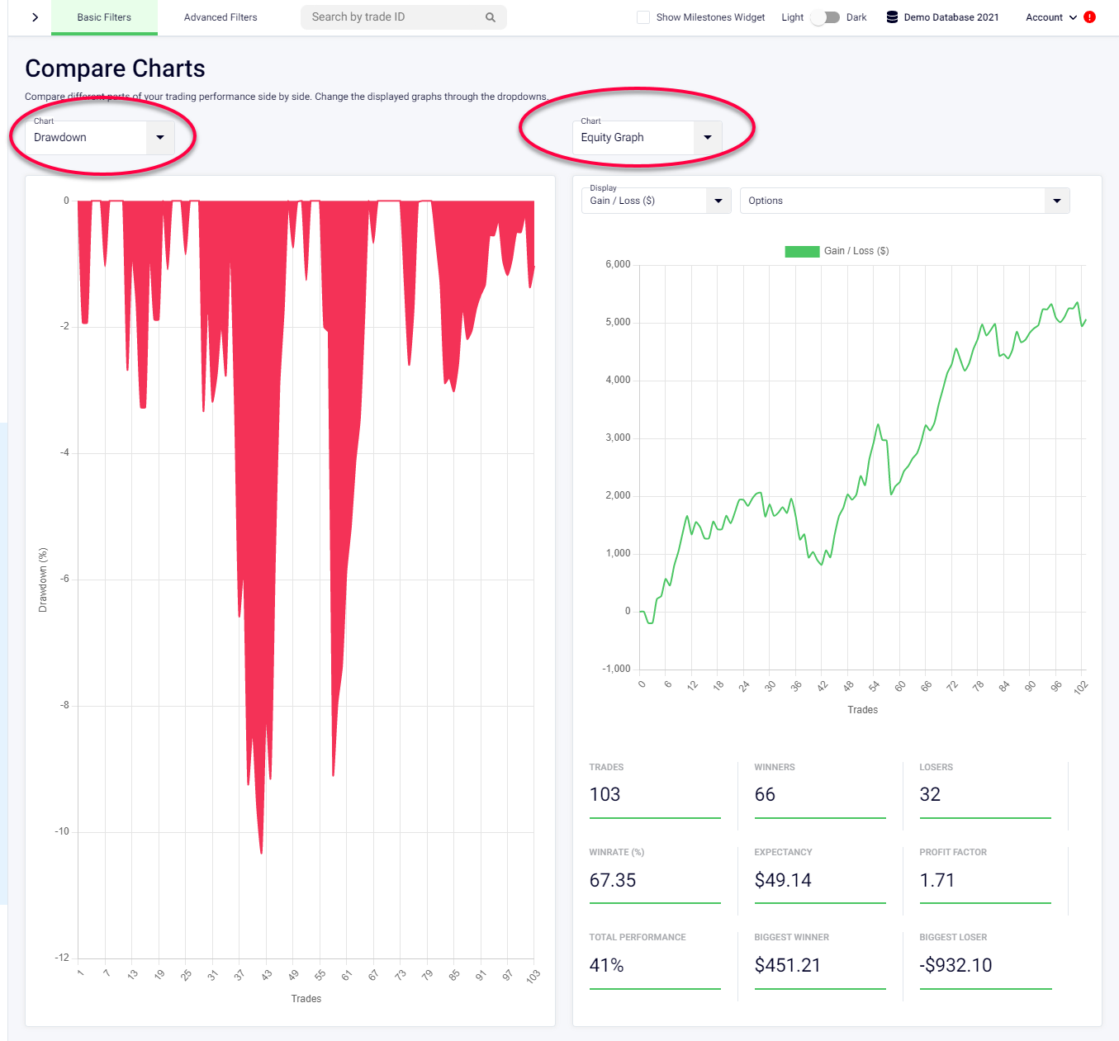Click the Gain / Loss green legend swatch

pos(802,251)
